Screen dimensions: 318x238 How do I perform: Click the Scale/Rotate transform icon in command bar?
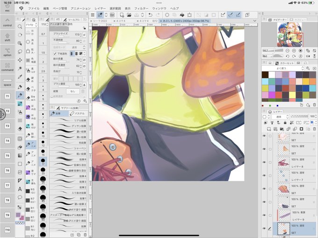click(189, 15)
